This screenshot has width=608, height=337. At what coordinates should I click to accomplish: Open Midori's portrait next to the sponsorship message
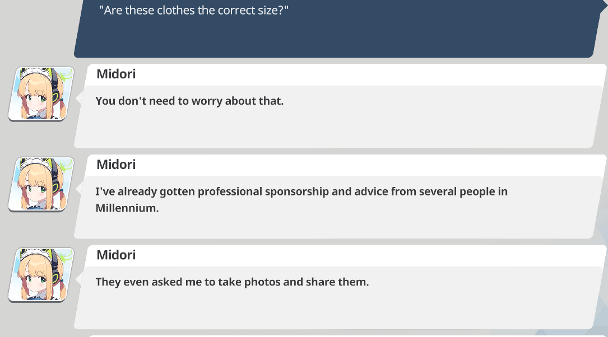[x=41, y=184]
